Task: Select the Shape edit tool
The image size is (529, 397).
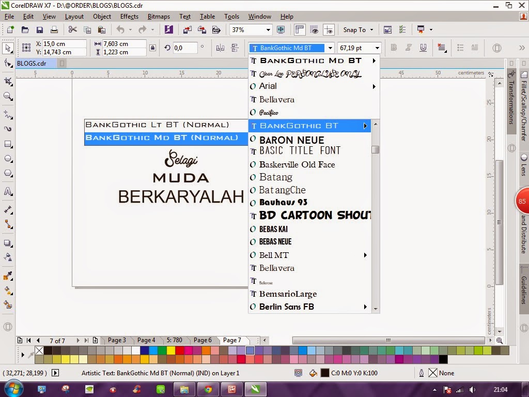Action: point(7,64)
